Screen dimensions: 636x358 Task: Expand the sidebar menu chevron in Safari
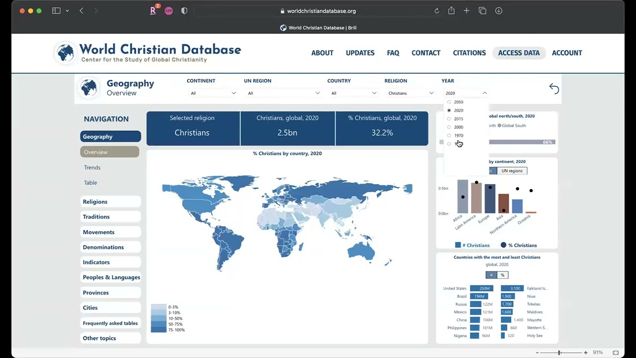[x=67, y=11]
